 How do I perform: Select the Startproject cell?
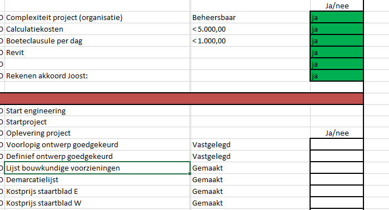pyautogui.click(x=97, y=122)
